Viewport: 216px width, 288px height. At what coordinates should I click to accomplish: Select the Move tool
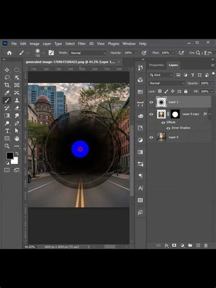(x=7, y=70)
